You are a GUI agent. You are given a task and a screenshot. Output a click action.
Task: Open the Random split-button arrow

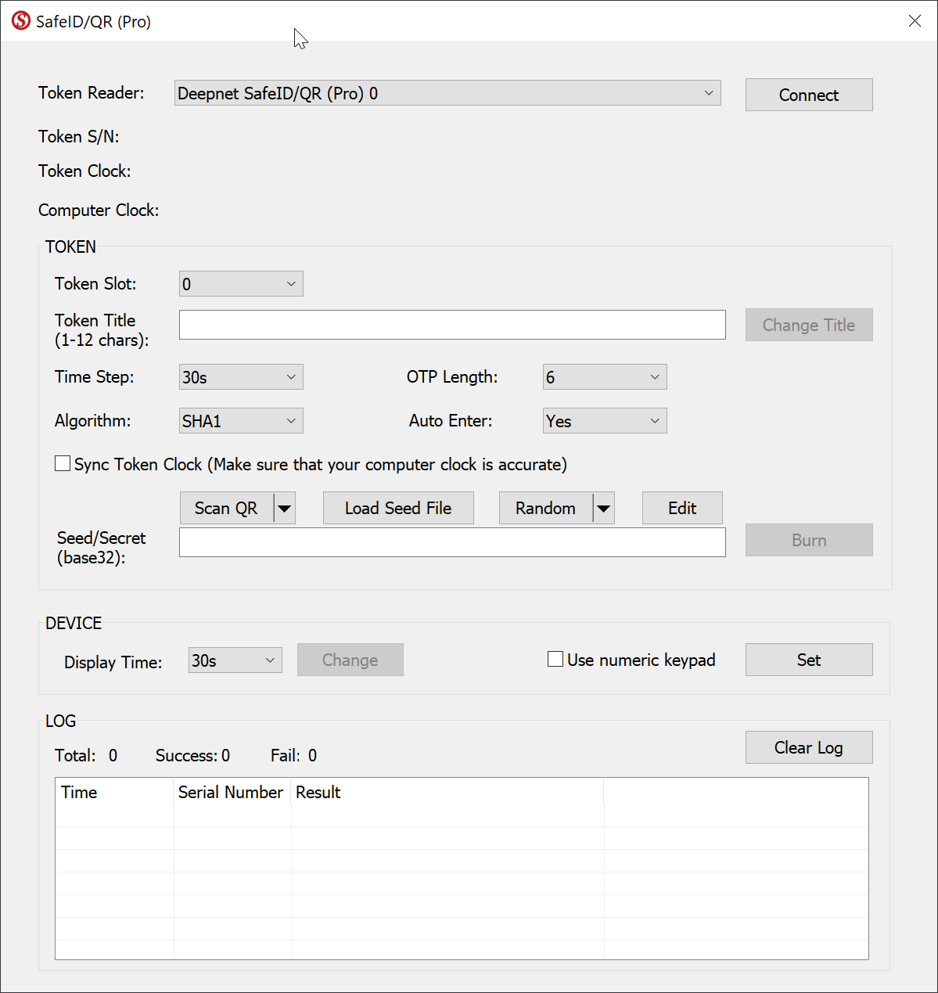(x=603, y=509)
